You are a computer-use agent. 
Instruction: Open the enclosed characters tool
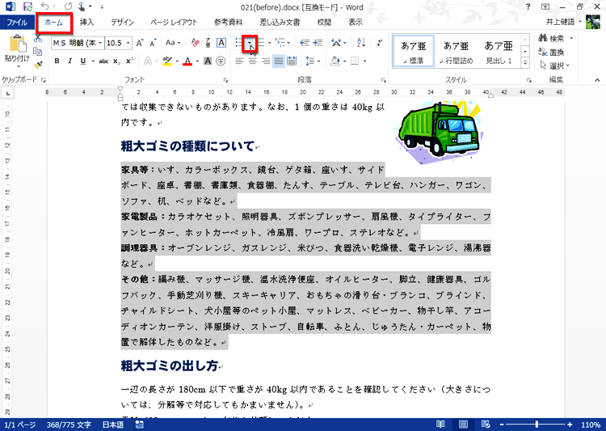click(x=221, y=61)
